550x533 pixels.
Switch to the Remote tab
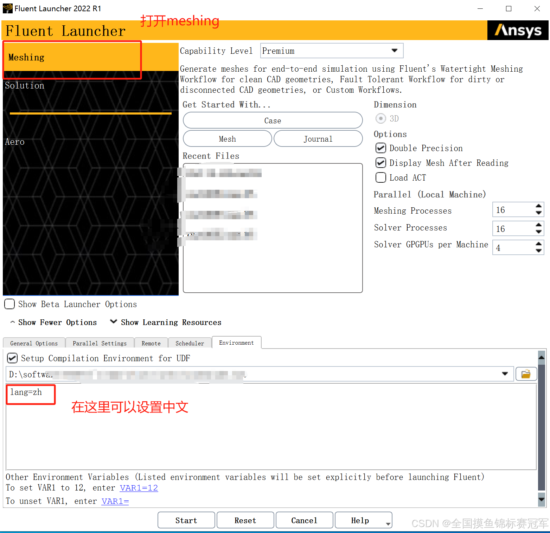pyautogui.click(x=151, y=343)
